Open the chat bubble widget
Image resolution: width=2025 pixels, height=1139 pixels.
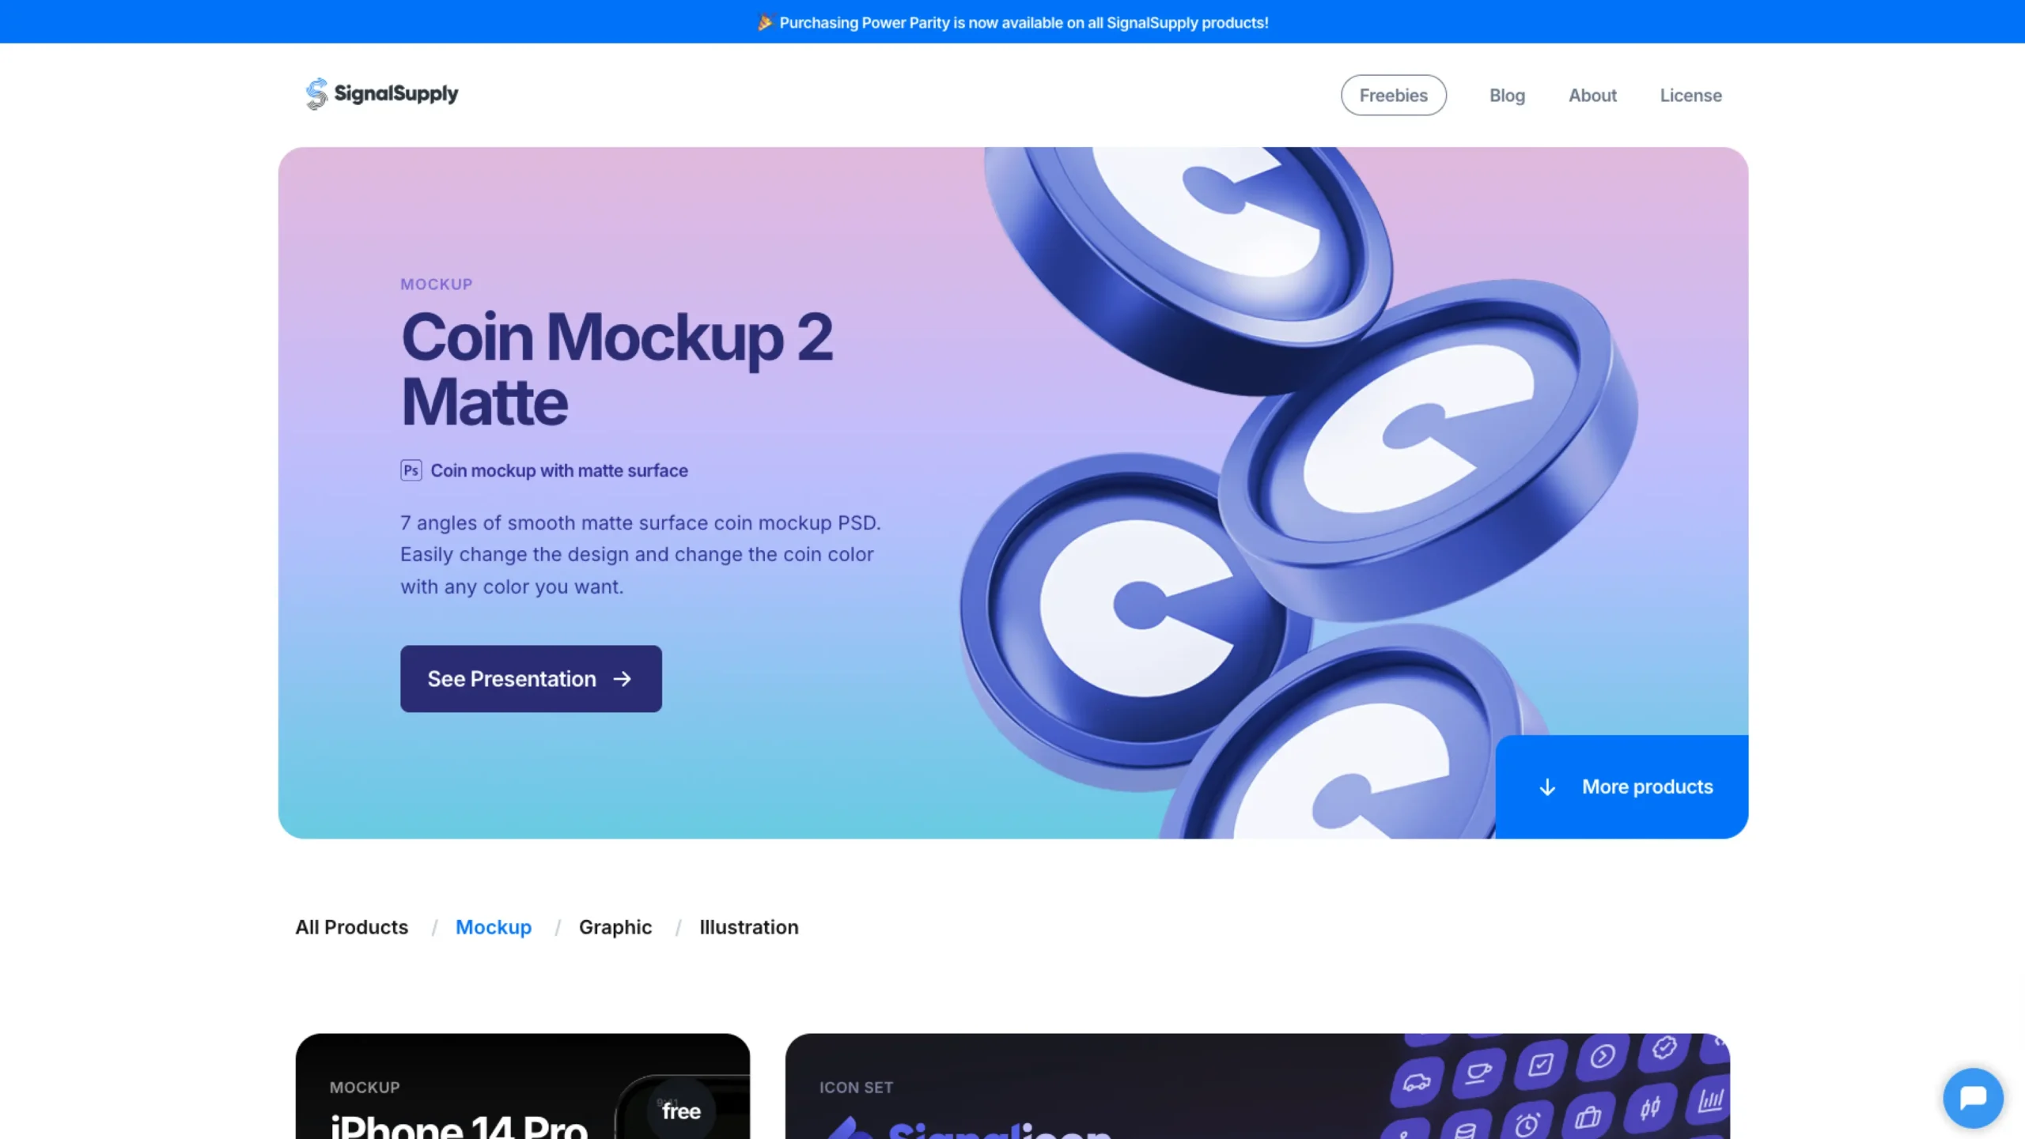click(1973, 1097)
